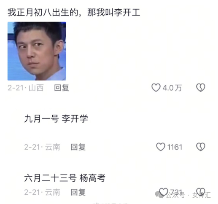Image resolution: width=218 pixels, height=204 pixels.
Task: Reply to the 山西 comment via 回复
Action: [62, 88]
